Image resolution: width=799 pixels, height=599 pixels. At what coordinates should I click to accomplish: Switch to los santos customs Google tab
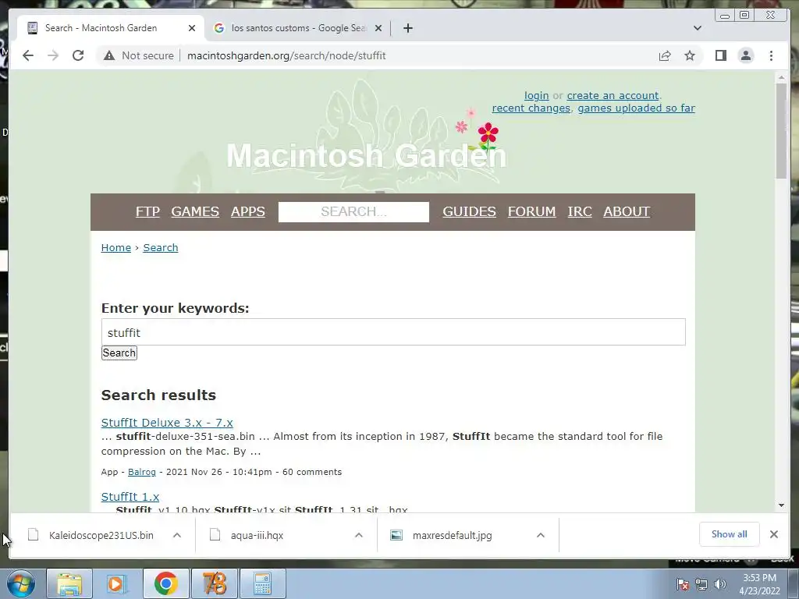tap(298, 28)
